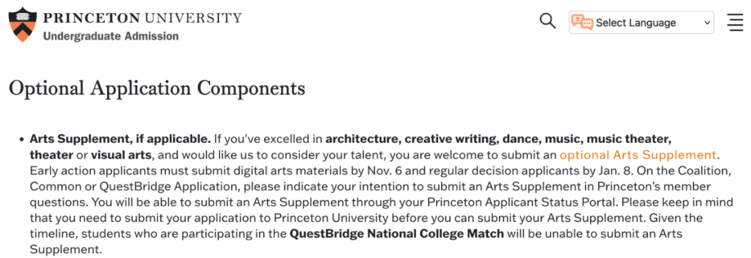Go to Undergraduate Admission home link
This screenshot has height=258, width=751.
click(111, 36)
